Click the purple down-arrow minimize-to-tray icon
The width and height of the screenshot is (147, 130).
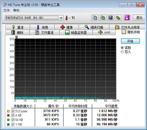click(x=127, y=18)
